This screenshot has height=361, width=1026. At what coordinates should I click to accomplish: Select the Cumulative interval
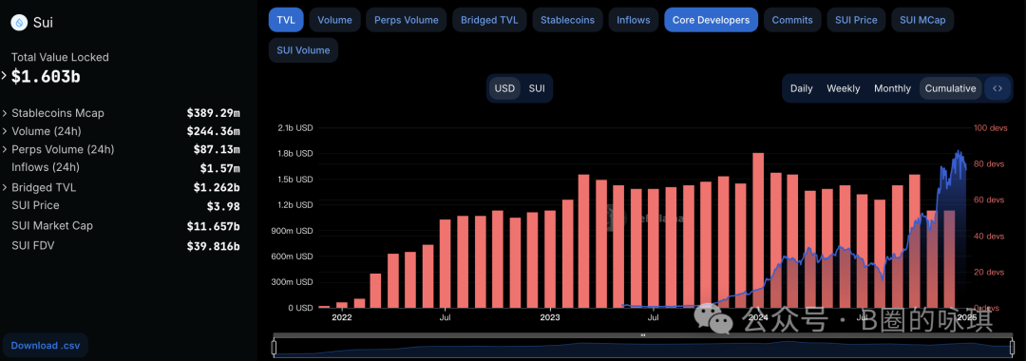(x=951, y=88)
